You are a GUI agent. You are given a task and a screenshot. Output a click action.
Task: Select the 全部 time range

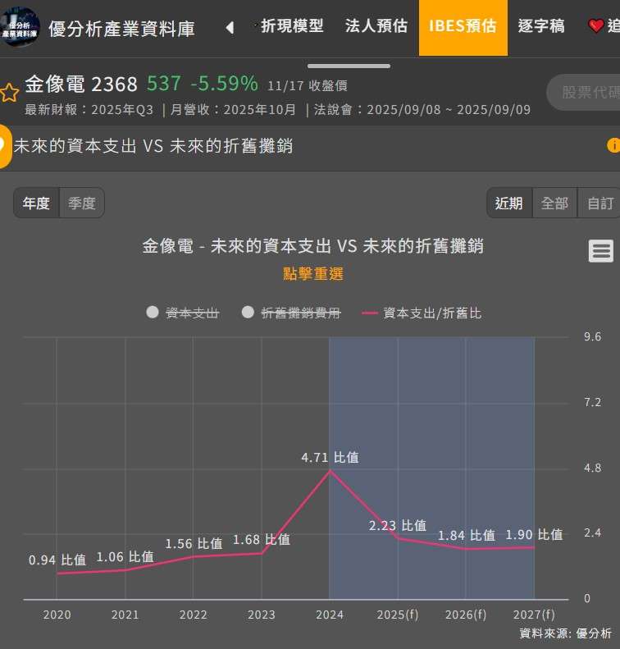(554, 203)
